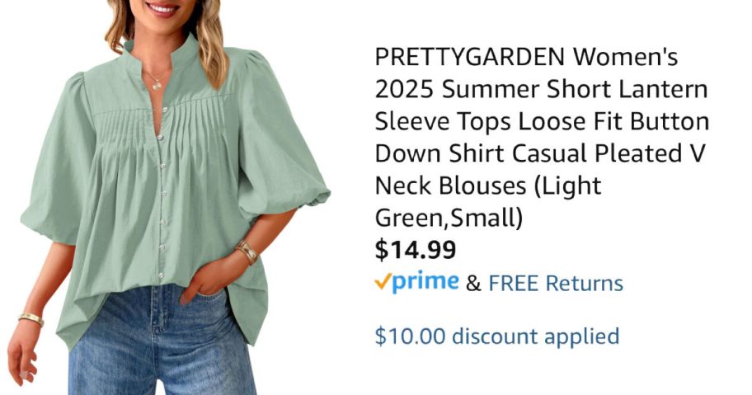Click the Light Green,Small variant text
The image size is (752, 395).
pos(488,201)
